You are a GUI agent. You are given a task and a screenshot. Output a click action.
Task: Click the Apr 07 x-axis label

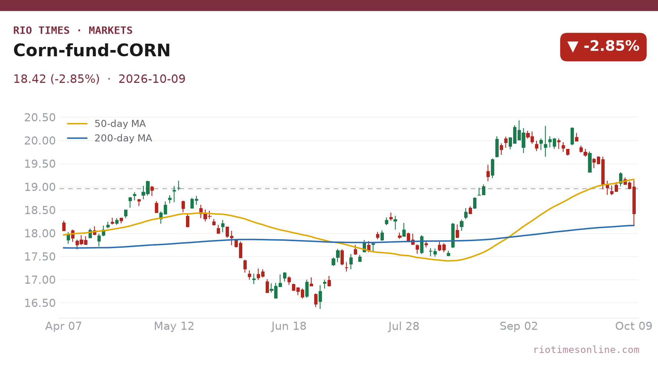pos(63,326)
